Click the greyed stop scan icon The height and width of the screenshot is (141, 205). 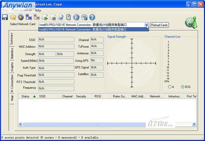[53, 17]
